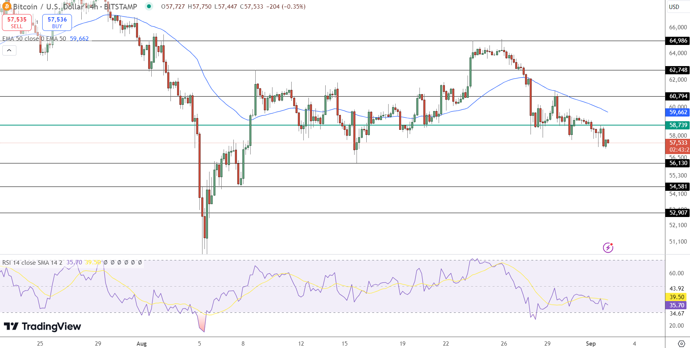Click the Sep date on time axis
This screenshot has width=690, height=348.
591,344
